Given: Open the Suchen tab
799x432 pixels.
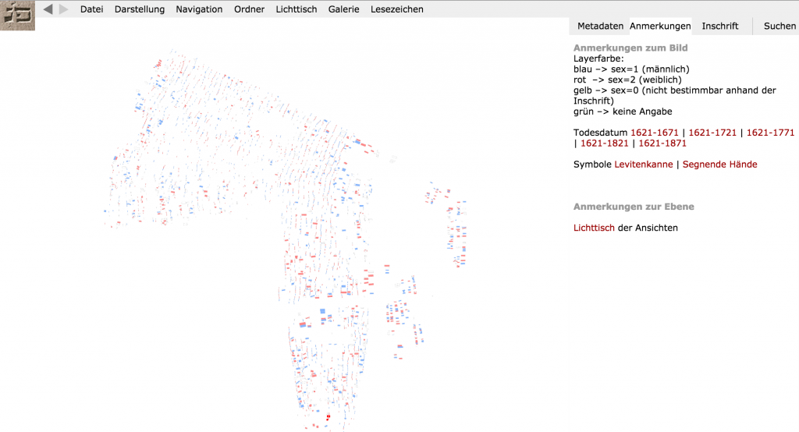Looking at the screenshot, I should pos(779,26).
